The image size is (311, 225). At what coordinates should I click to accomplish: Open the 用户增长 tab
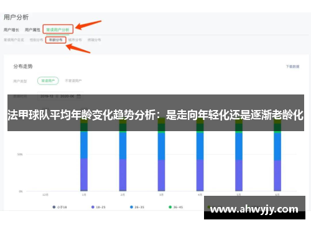pos(11,30)
